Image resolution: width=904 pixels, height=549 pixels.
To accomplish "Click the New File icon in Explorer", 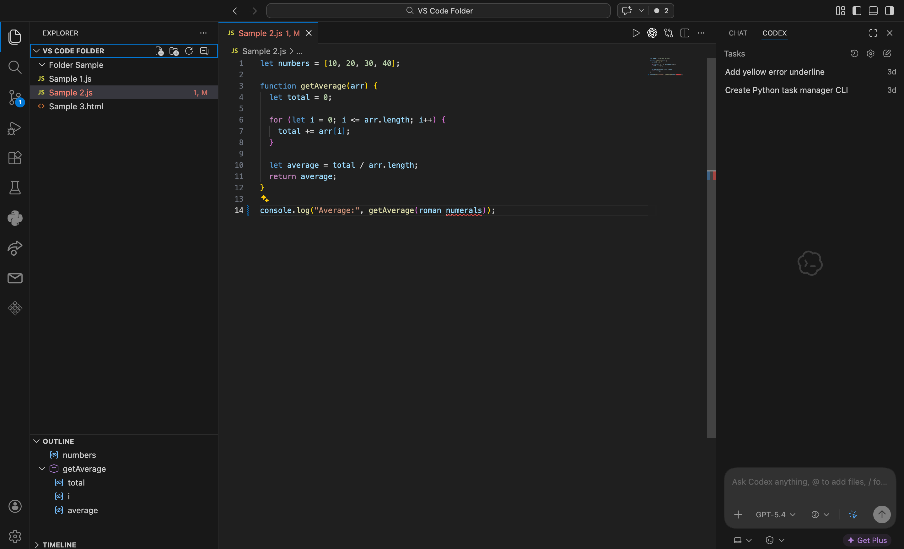I will pyautogui.click(x=159, y=51).
